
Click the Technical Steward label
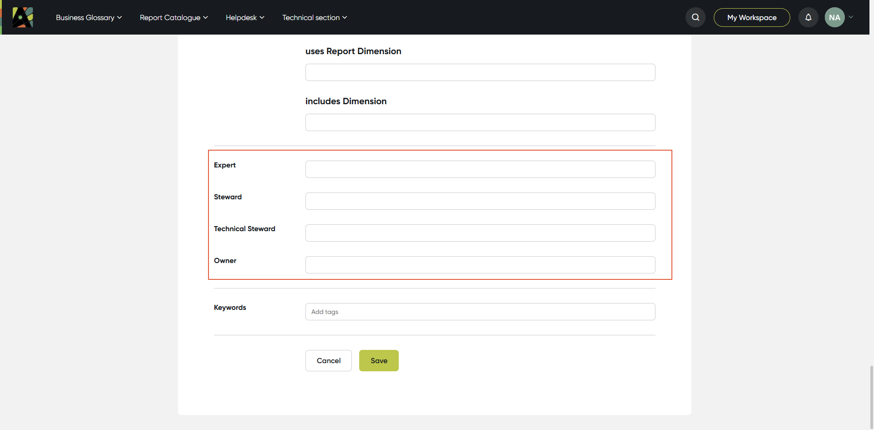click(x=244, y=228)
